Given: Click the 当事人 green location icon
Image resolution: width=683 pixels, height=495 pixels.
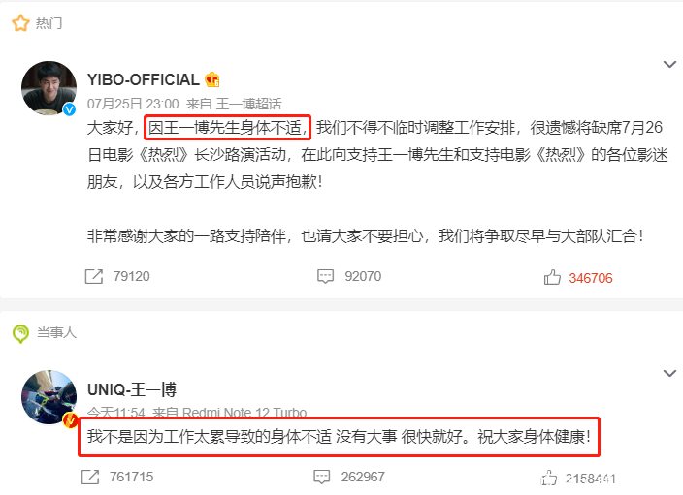Looking at the screenshot, I should (x=20, y=333).
